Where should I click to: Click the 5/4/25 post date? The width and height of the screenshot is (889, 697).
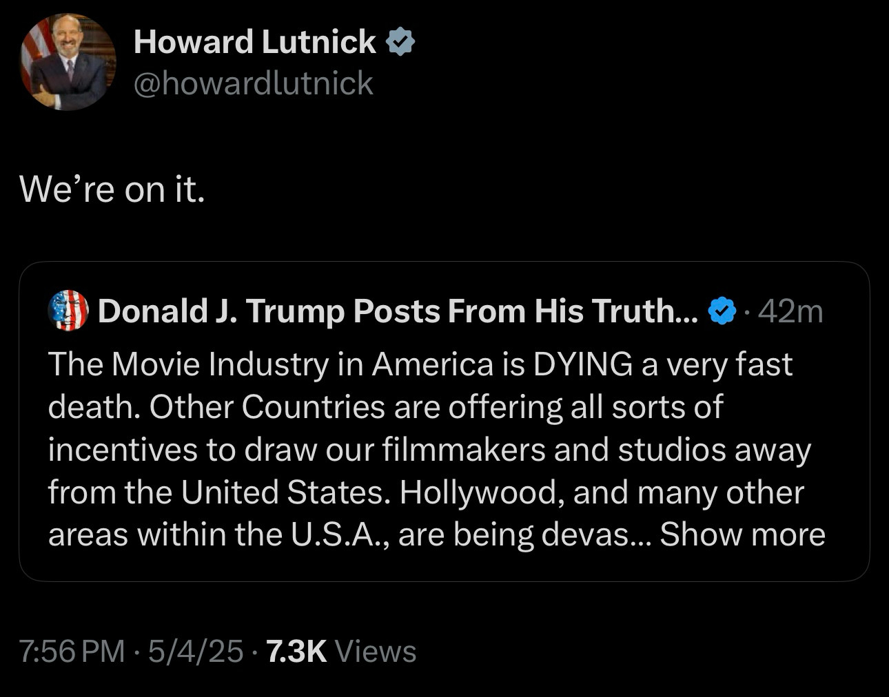[x=195, y=651]
